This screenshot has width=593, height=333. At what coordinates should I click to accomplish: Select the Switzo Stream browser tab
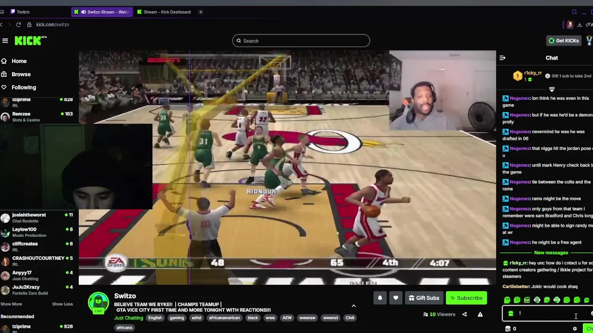(102, 12)
